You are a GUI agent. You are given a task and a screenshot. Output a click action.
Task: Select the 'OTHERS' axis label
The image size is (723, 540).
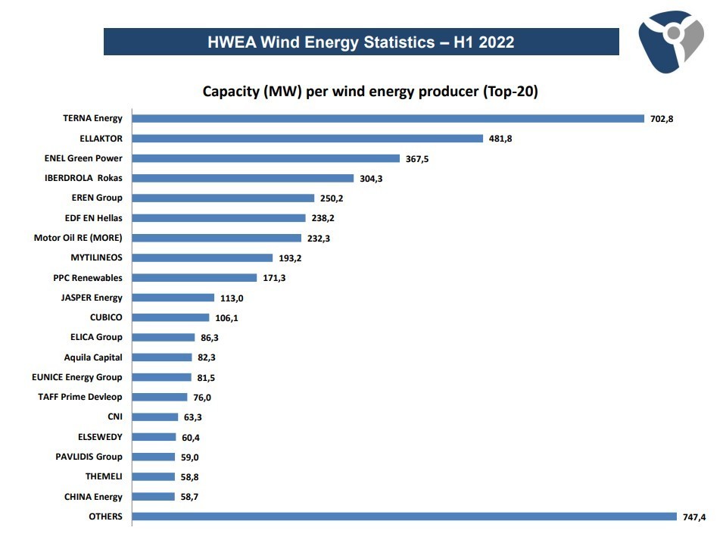pyautogui.click(x=105, y=517)
